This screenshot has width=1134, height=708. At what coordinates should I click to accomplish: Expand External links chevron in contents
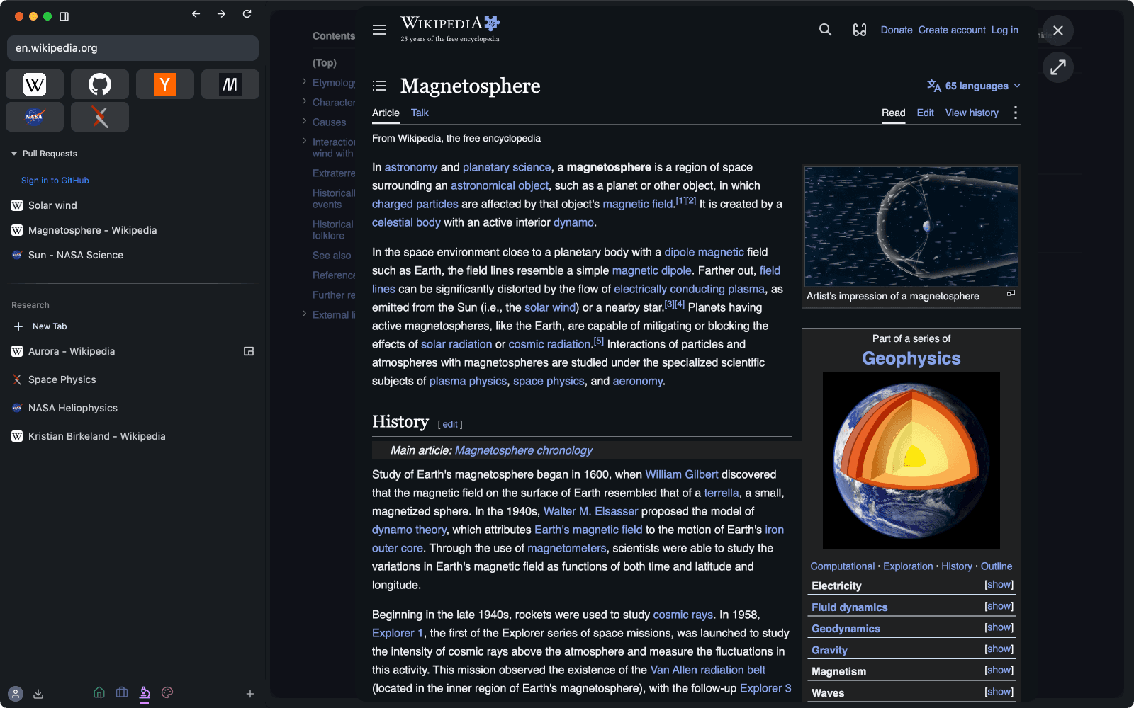click(305, 314)
